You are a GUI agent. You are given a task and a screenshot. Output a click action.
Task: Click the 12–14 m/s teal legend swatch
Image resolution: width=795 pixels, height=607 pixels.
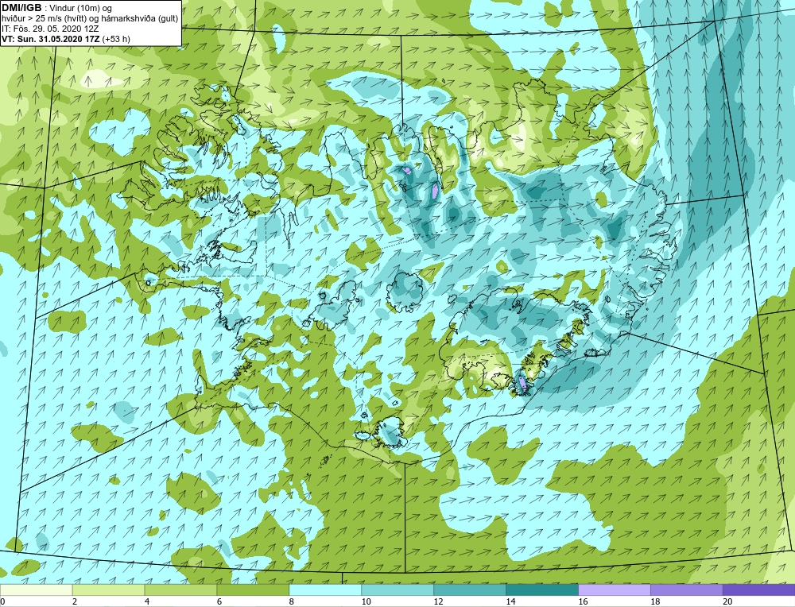[x=470, y=590]
